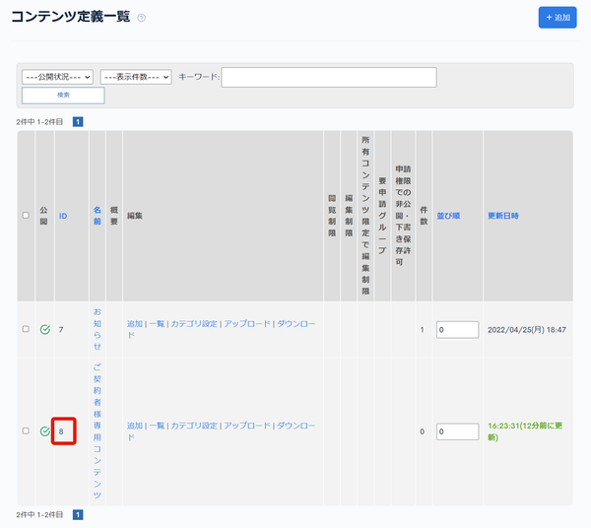Click the bottom 2件中 1-2件目 count text
This screenshot has height=528, width=591.
click(x=39, y=515)
